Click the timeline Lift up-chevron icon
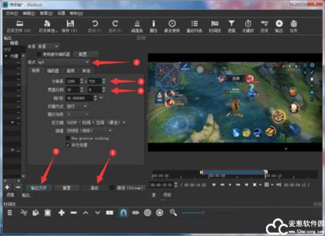 [x=86, y=212]
